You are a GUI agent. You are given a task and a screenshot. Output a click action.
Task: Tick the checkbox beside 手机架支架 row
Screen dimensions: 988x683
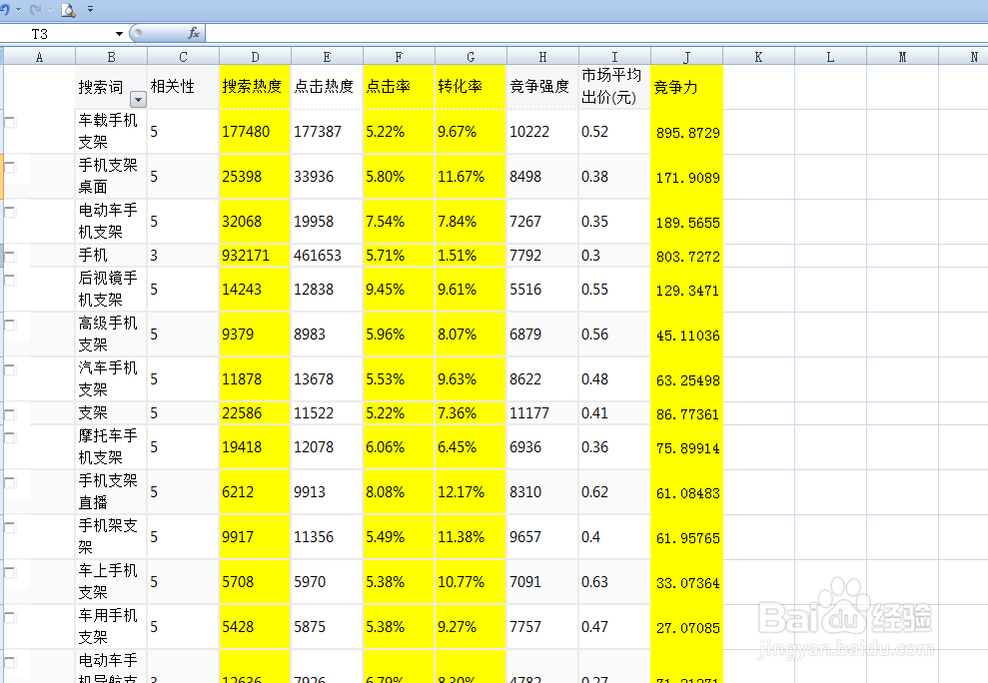tap(9, 527)
